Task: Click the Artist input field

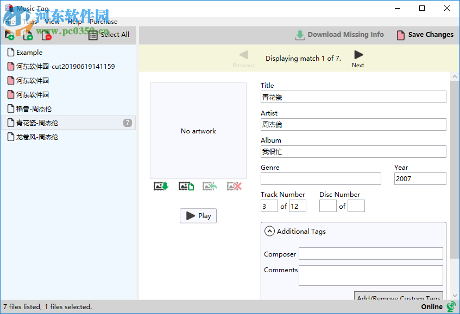Action: (x=353, y=125)
